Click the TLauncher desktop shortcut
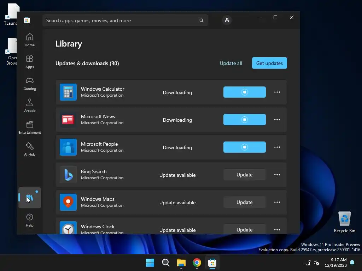This screenshot has width=362, height=271. click(x=10, y=14)
